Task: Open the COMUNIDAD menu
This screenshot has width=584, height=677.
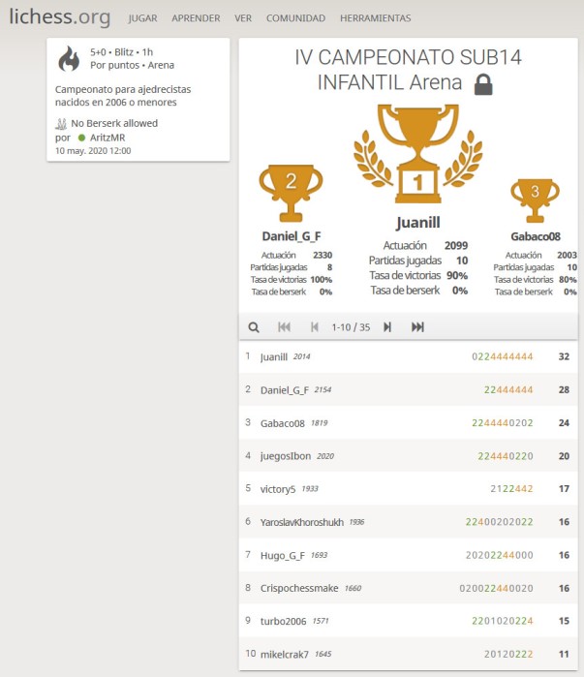Action: [295, 18]
